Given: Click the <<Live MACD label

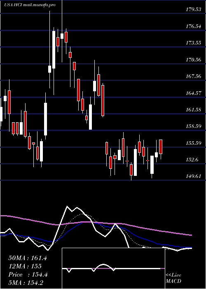Looking at the screenshot, I should pos(173,278).
